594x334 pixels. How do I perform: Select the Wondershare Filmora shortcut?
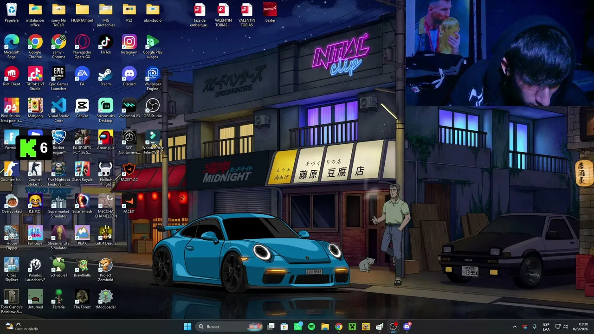[153, 142]
